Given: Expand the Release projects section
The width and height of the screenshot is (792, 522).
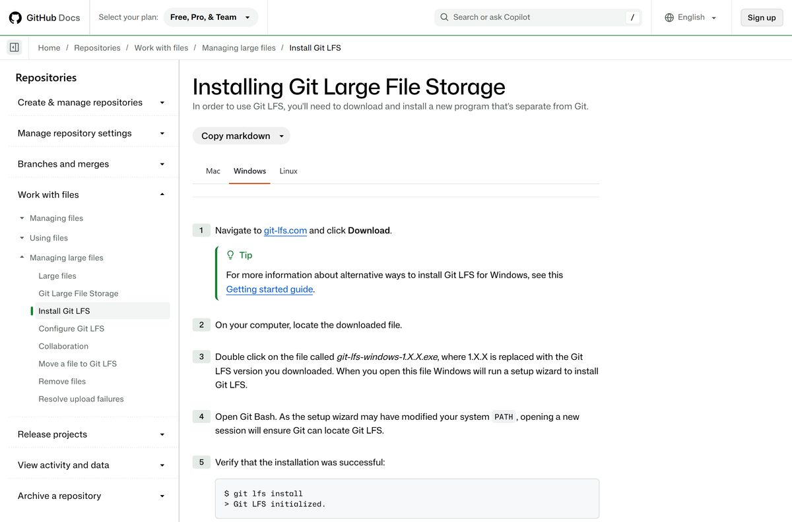Looking at the screenshot, I should pyautogui.click(x=92, y=434).
